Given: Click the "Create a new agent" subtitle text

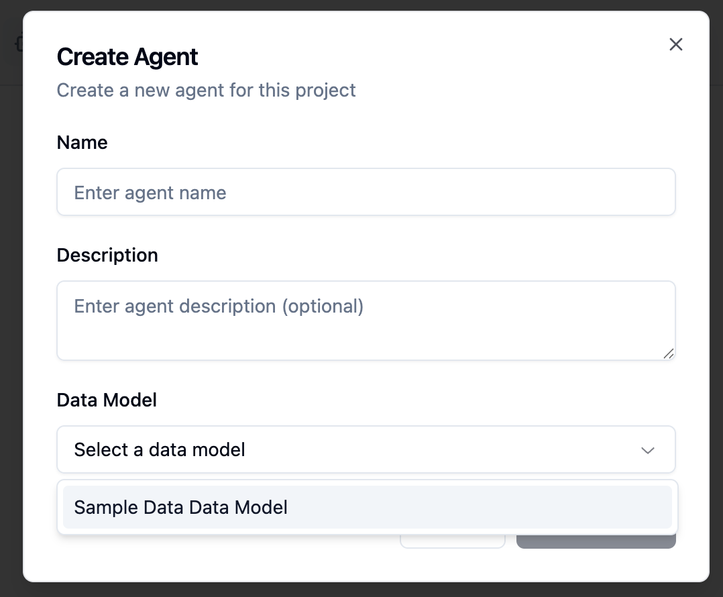Looking at the screenshot, I should pyautogui.click(x=206, y=90).
